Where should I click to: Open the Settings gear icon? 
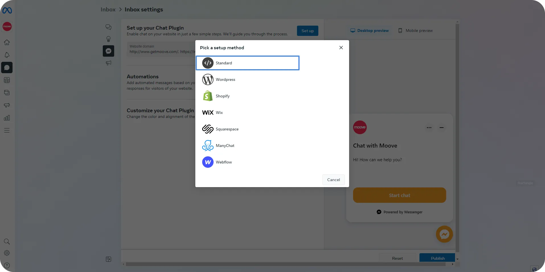[7, 253]
